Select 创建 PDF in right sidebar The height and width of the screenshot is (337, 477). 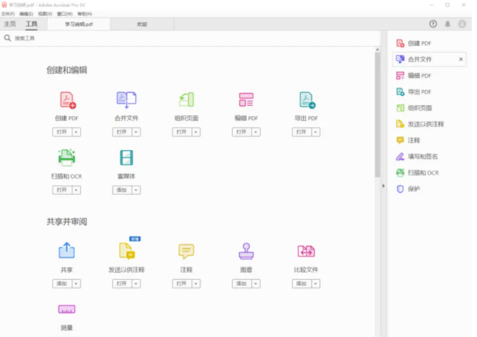pos(429,43)
